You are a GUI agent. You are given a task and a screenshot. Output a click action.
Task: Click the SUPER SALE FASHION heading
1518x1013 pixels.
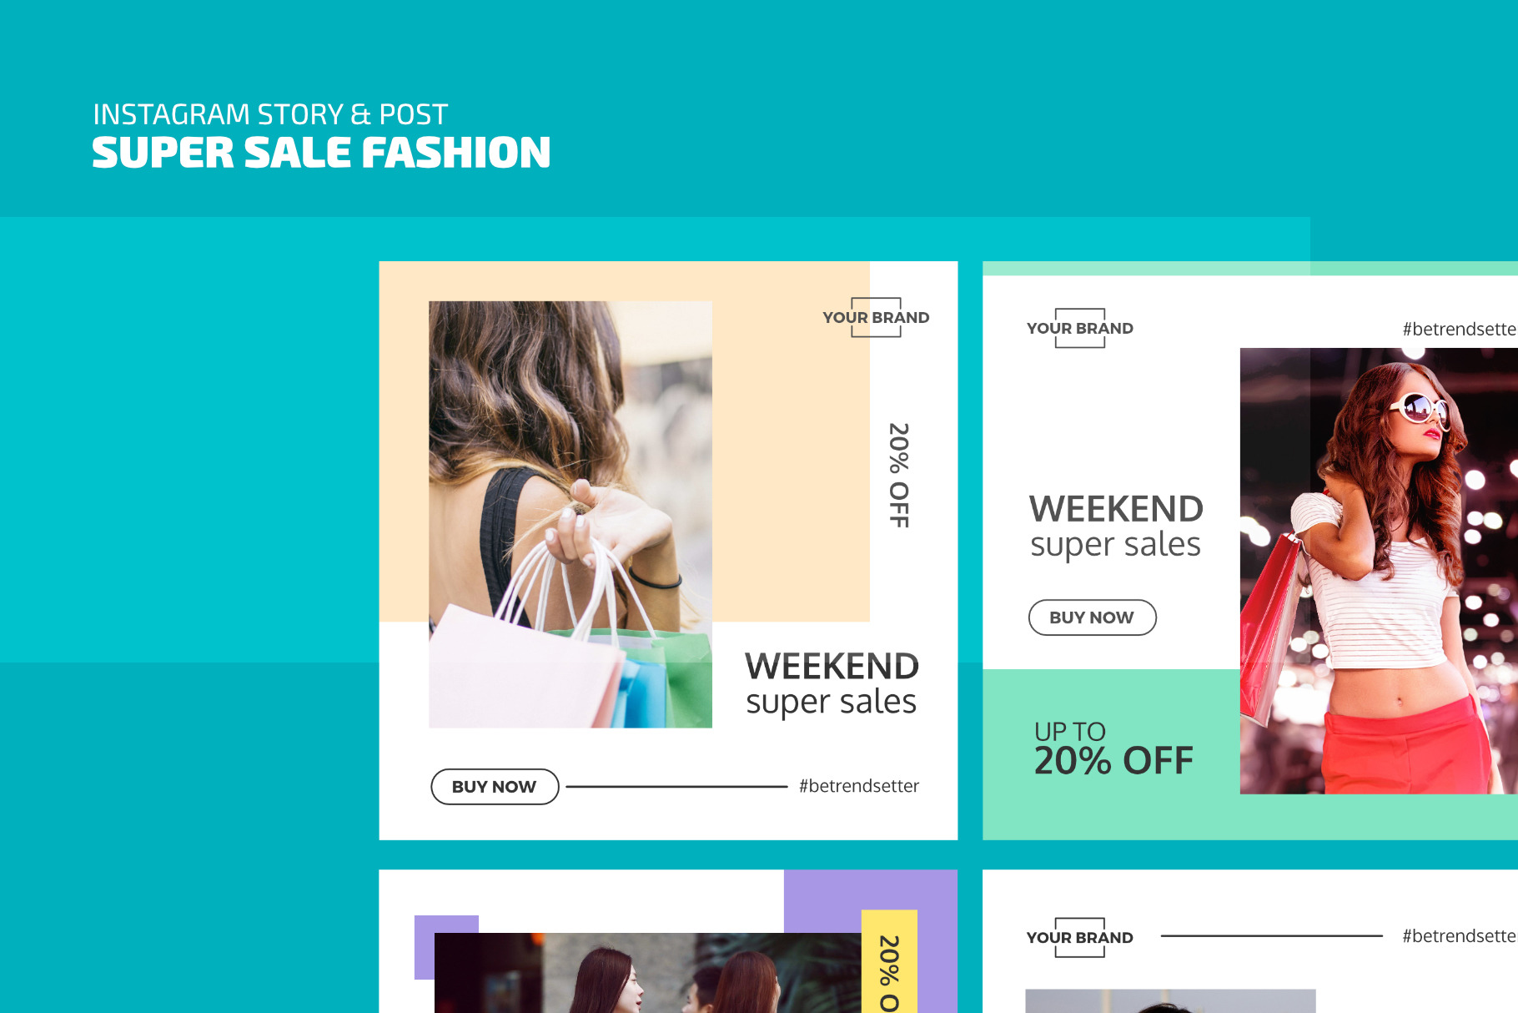tap(321, 153)
